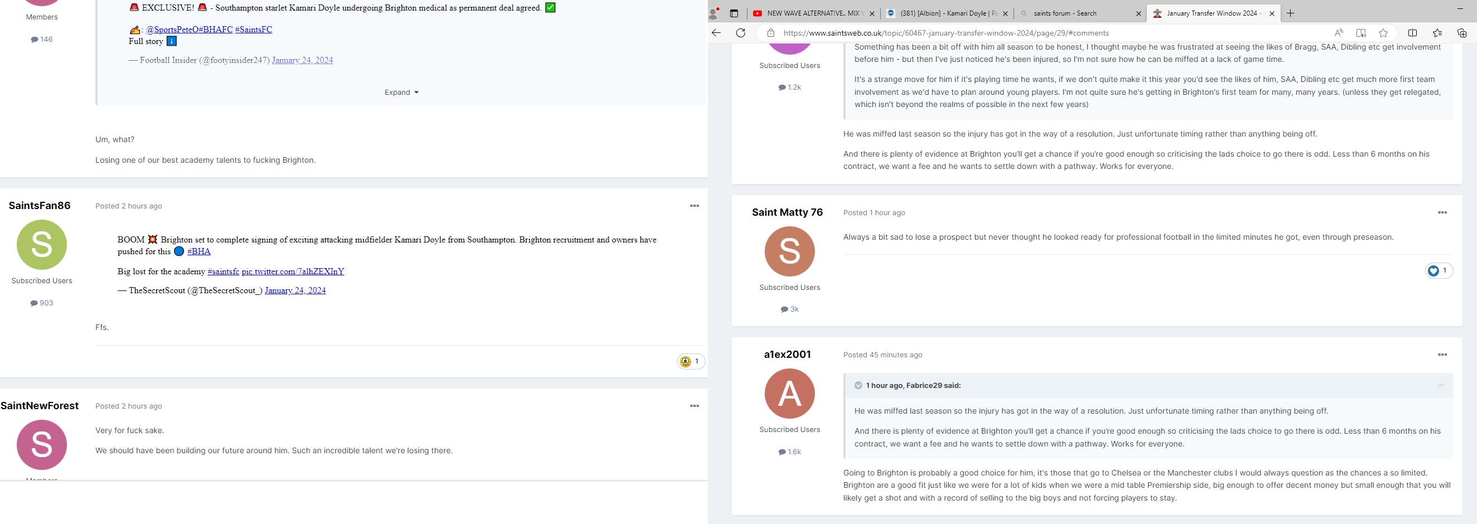1477x524 pixels.
Task: Open post options for SaintNewForest's post
Action: tap(694, 406)
